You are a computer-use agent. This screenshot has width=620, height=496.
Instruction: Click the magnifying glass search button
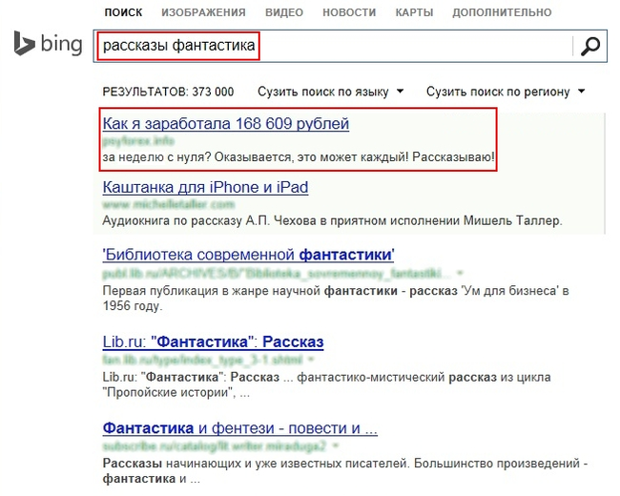click(590, 46)
